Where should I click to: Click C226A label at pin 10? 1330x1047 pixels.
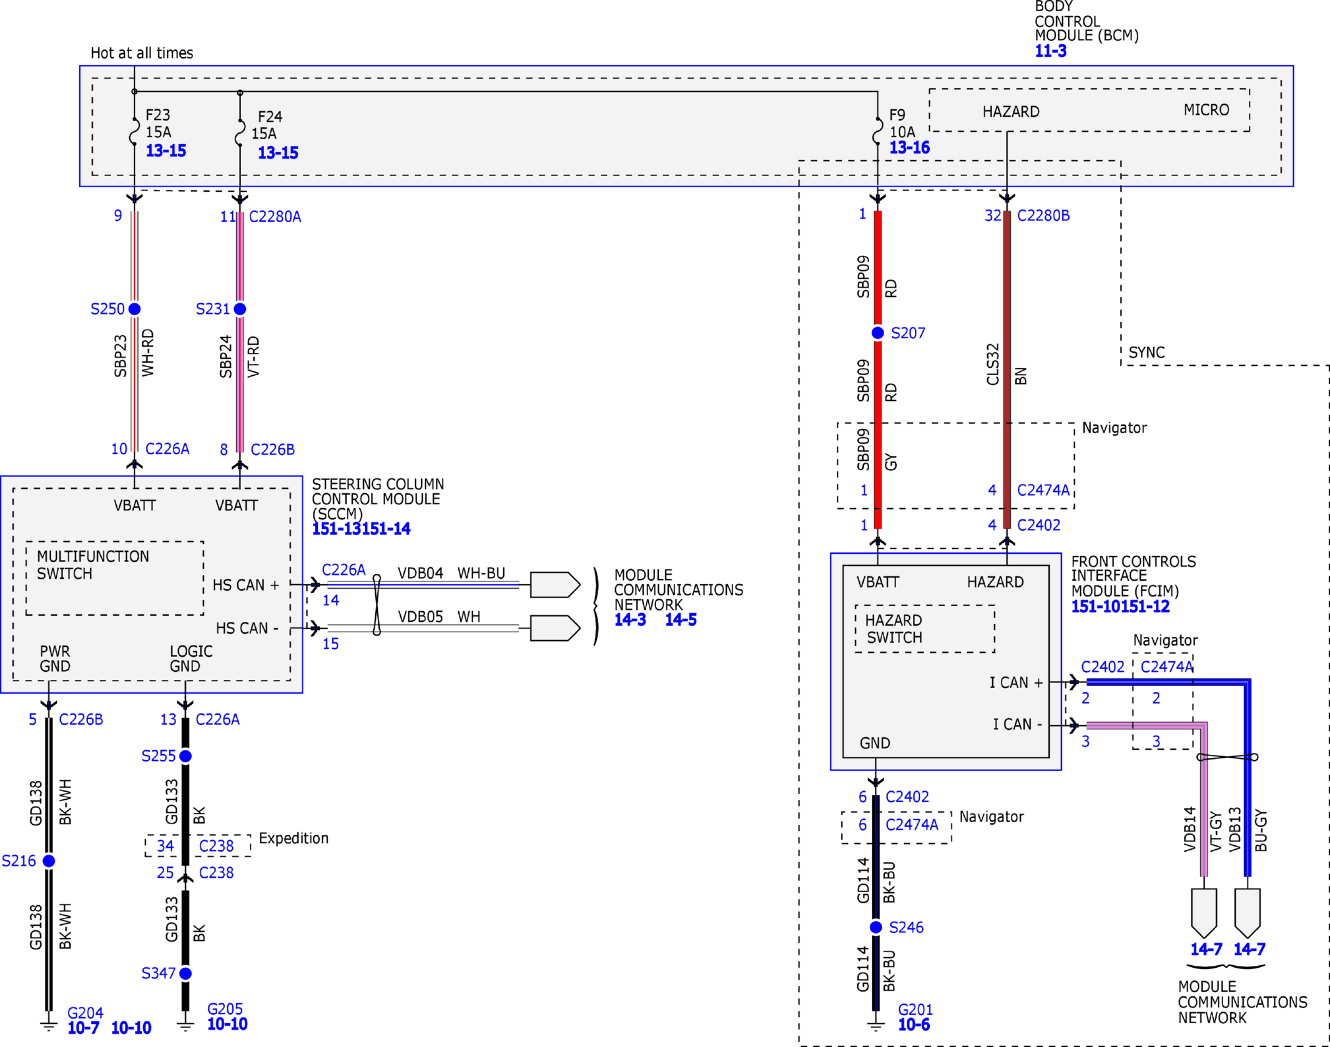click(167, 449)
